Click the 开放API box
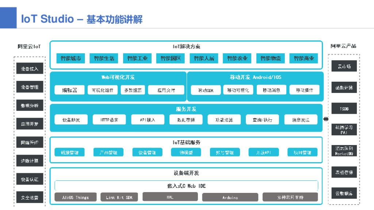 click(x=264, y=152)
